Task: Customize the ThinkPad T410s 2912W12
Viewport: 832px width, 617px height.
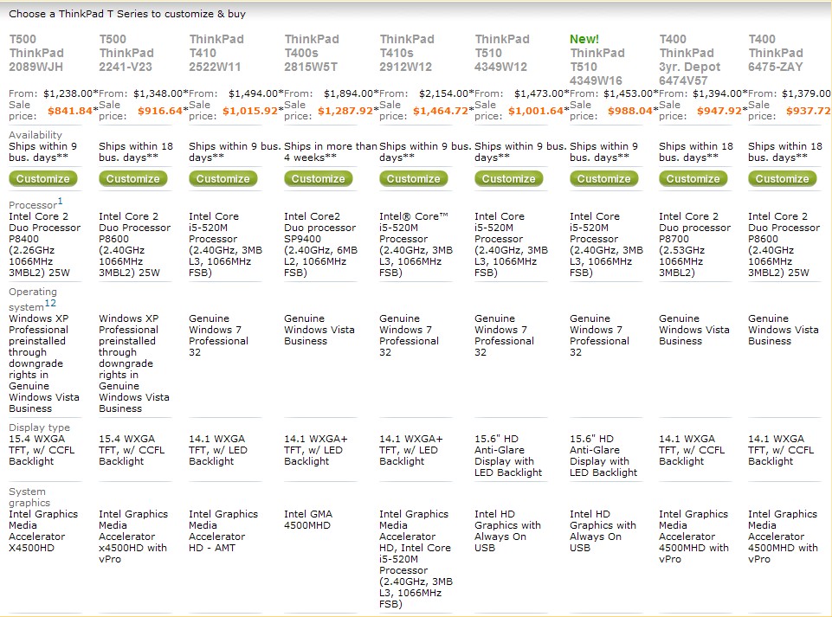Action: click(413, 179)
